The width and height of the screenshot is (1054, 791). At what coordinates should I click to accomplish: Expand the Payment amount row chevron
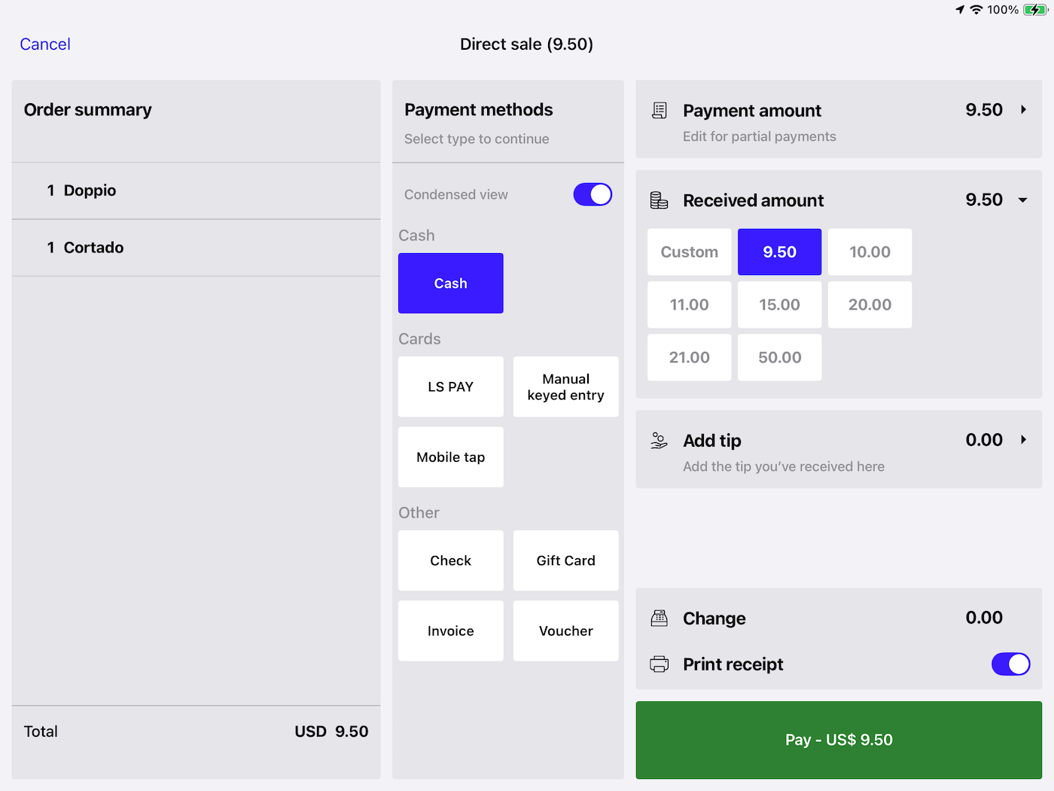click(1024, 109)
